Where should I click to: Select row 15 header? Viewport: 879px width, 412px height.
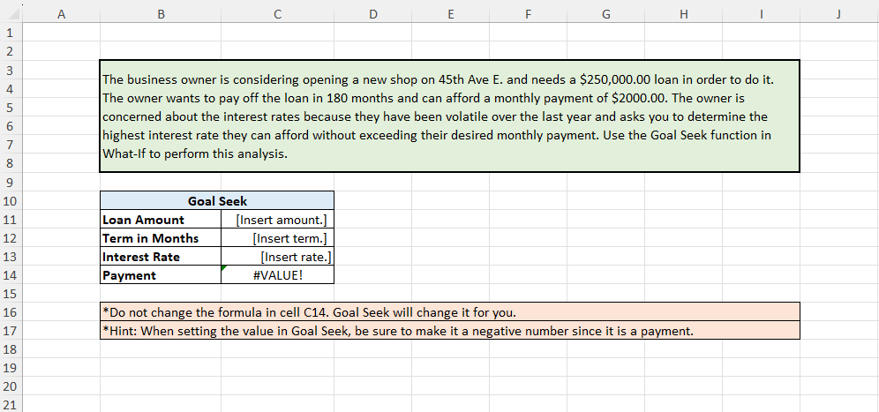pyautogui.click(x=11, y=293)
